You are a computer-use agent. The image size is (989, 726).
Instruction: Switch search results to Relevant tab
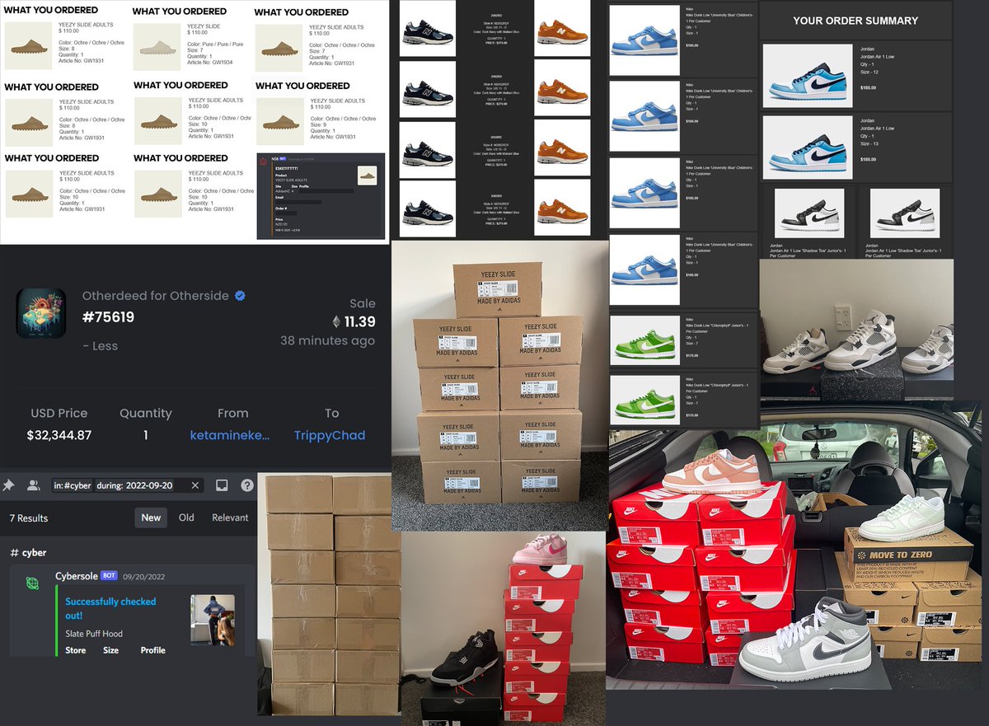230,518
